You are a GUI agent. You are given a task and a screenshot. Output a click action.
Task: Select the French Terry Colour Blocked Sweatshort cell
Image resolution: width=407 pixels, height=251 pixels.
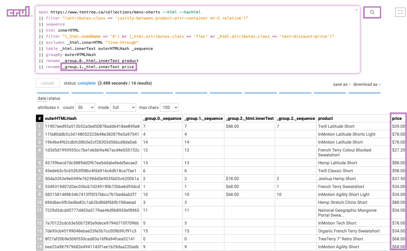353,152
